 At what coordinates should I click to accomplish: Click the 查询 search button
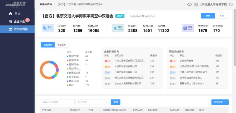tap(115, 102)
